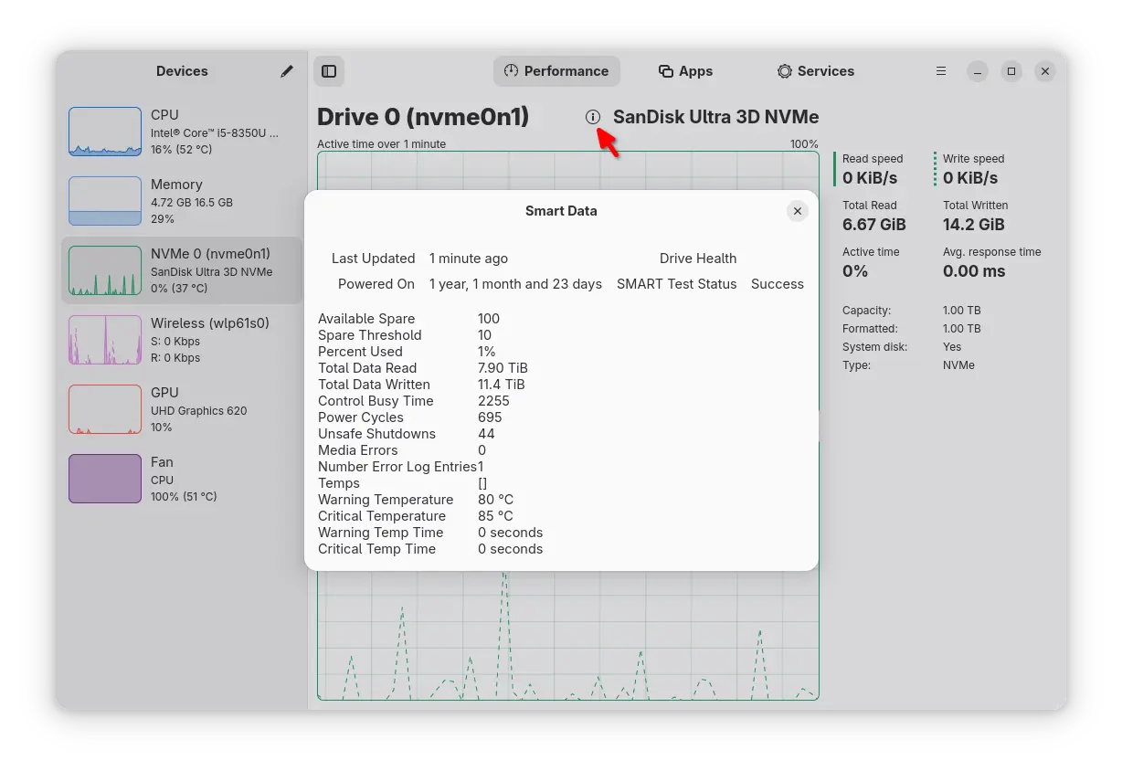The width and height of the screenshot is (1122, 771).
Task: Click the 'Capacity:' label
Action: coord(866,311)
